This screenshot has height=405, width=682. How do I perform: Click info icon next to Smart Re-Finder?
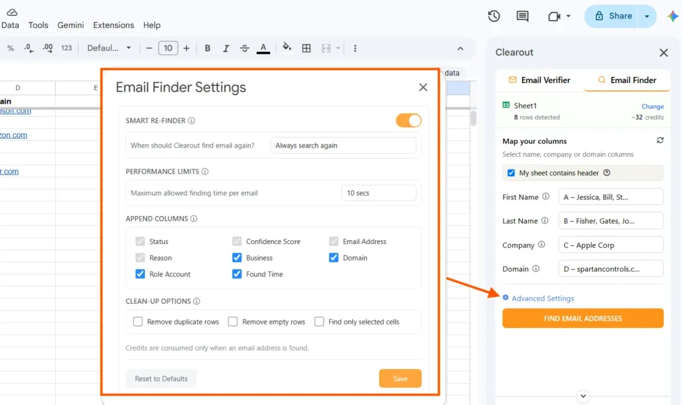click(x=191, y=120)
